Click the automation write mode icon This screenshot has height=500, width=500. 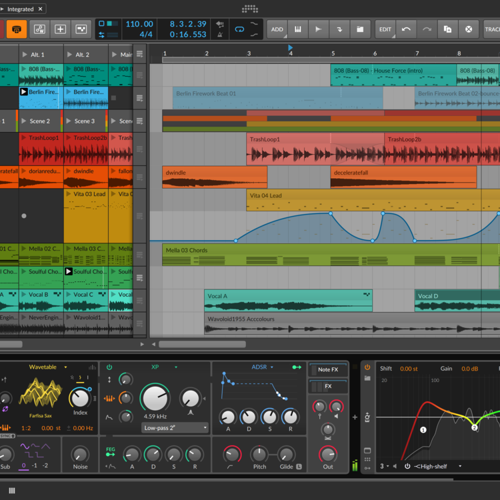39,29
